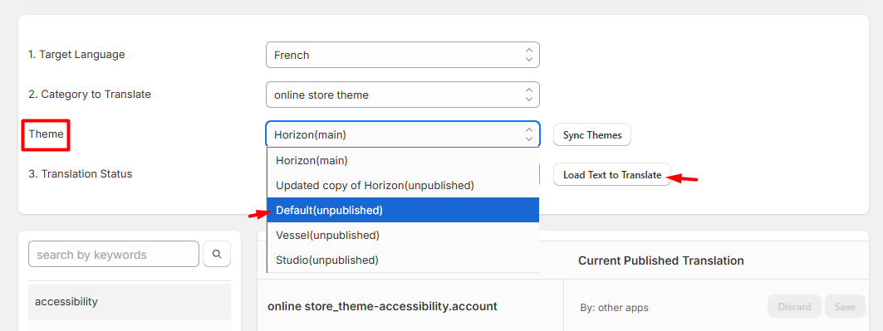Click the Discard button
This screenshot has height=331, width=883.
pos(795,307)
